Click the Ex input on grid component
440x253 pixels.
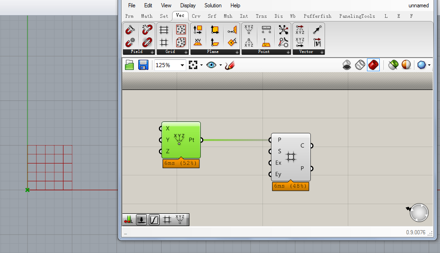click(x=278, y=163)
